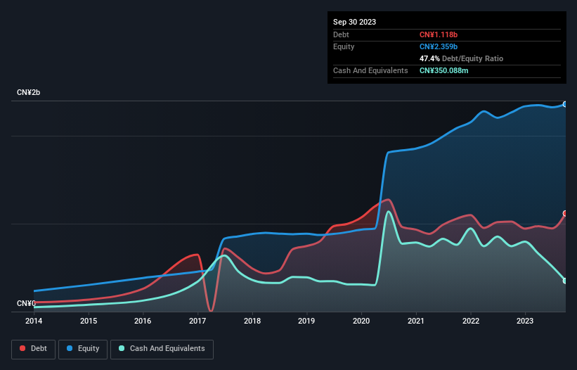Toggle the Equity series legend button
Image resolution: width=577 pixels, height=370 pixels.
tap(83, 349)
